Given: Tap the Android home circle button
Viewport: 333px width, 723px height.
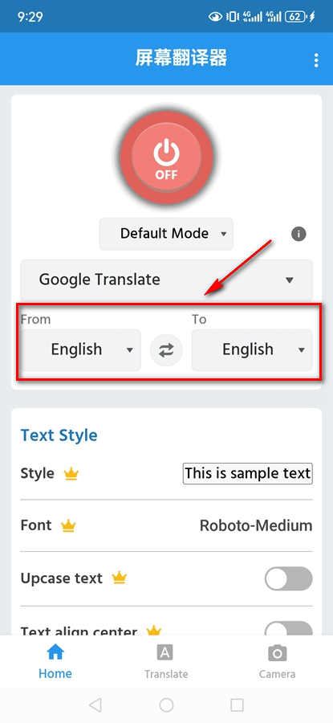Looking at the screenshot, I should pyautogui.click(x=166, y=705).
